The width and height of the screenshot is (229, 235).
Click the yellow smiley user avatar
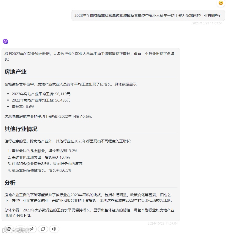[221, 3]
